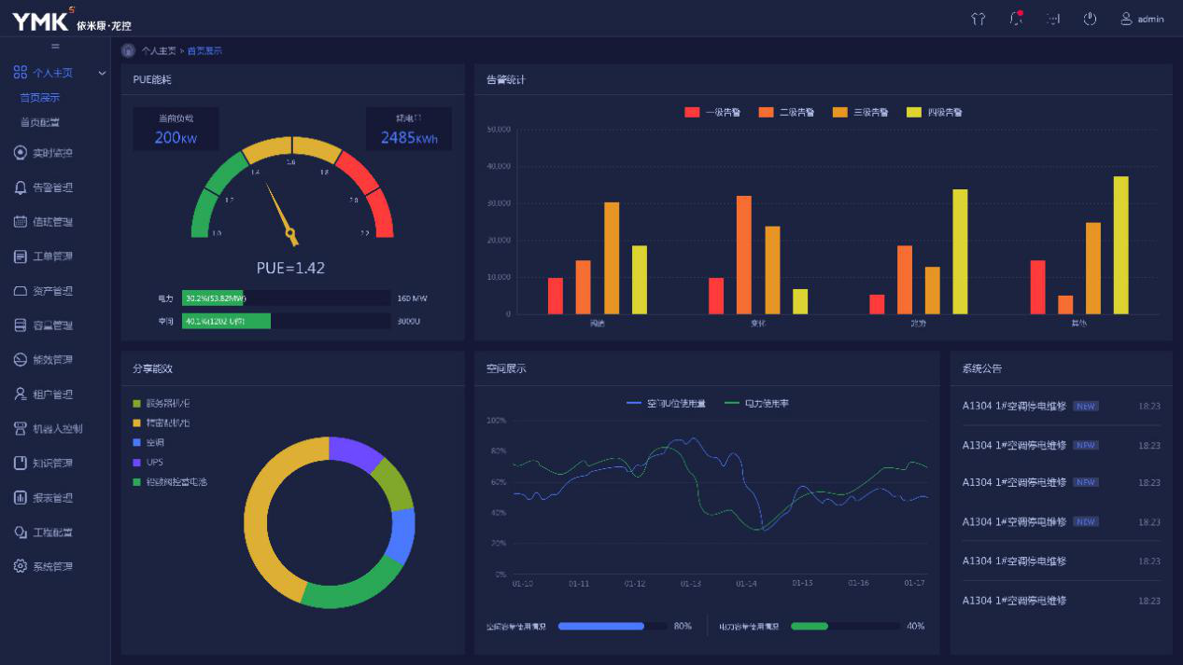Select 首页配置 submenu item
Screen dimensions: 1183x665
click(x=40, y=122)
